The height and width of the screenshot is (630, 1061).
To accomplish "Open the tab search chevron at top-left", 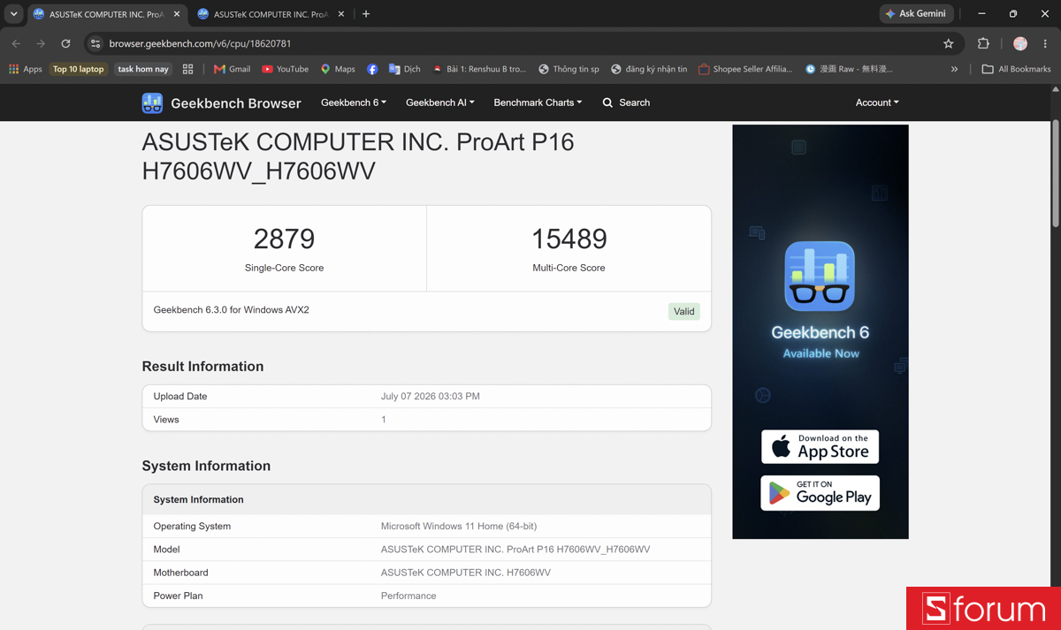I will point(13,14).
